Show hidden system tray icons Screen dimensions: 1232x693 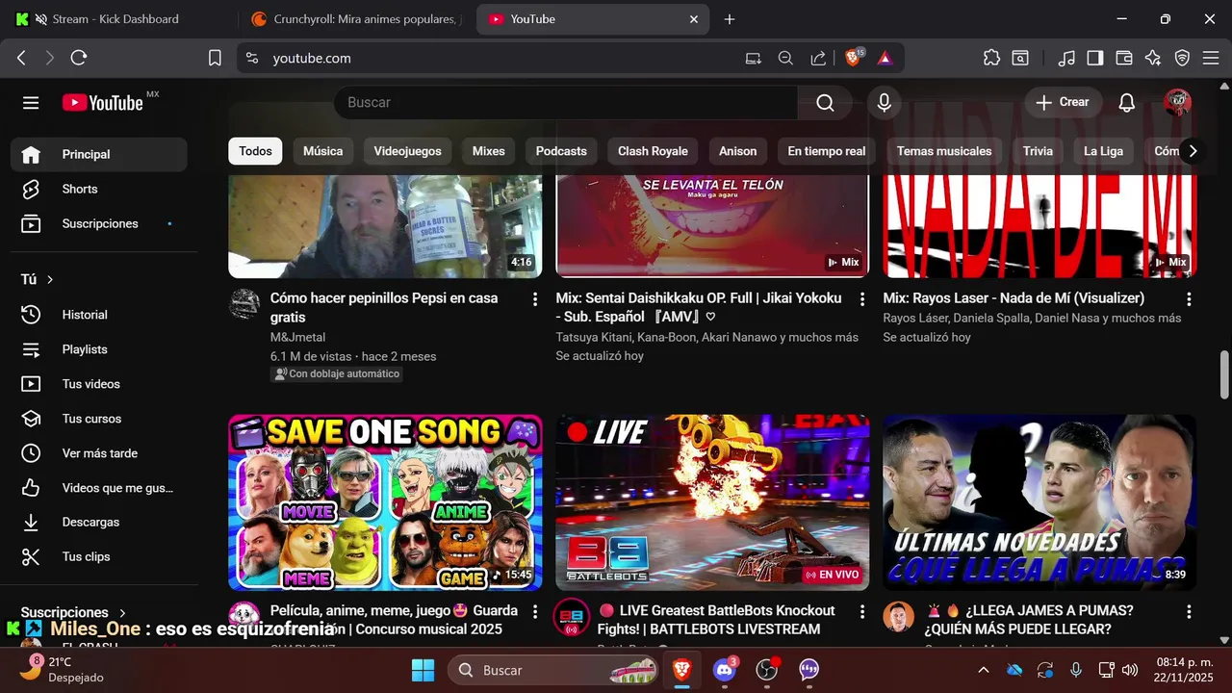(x=983, y=670)
